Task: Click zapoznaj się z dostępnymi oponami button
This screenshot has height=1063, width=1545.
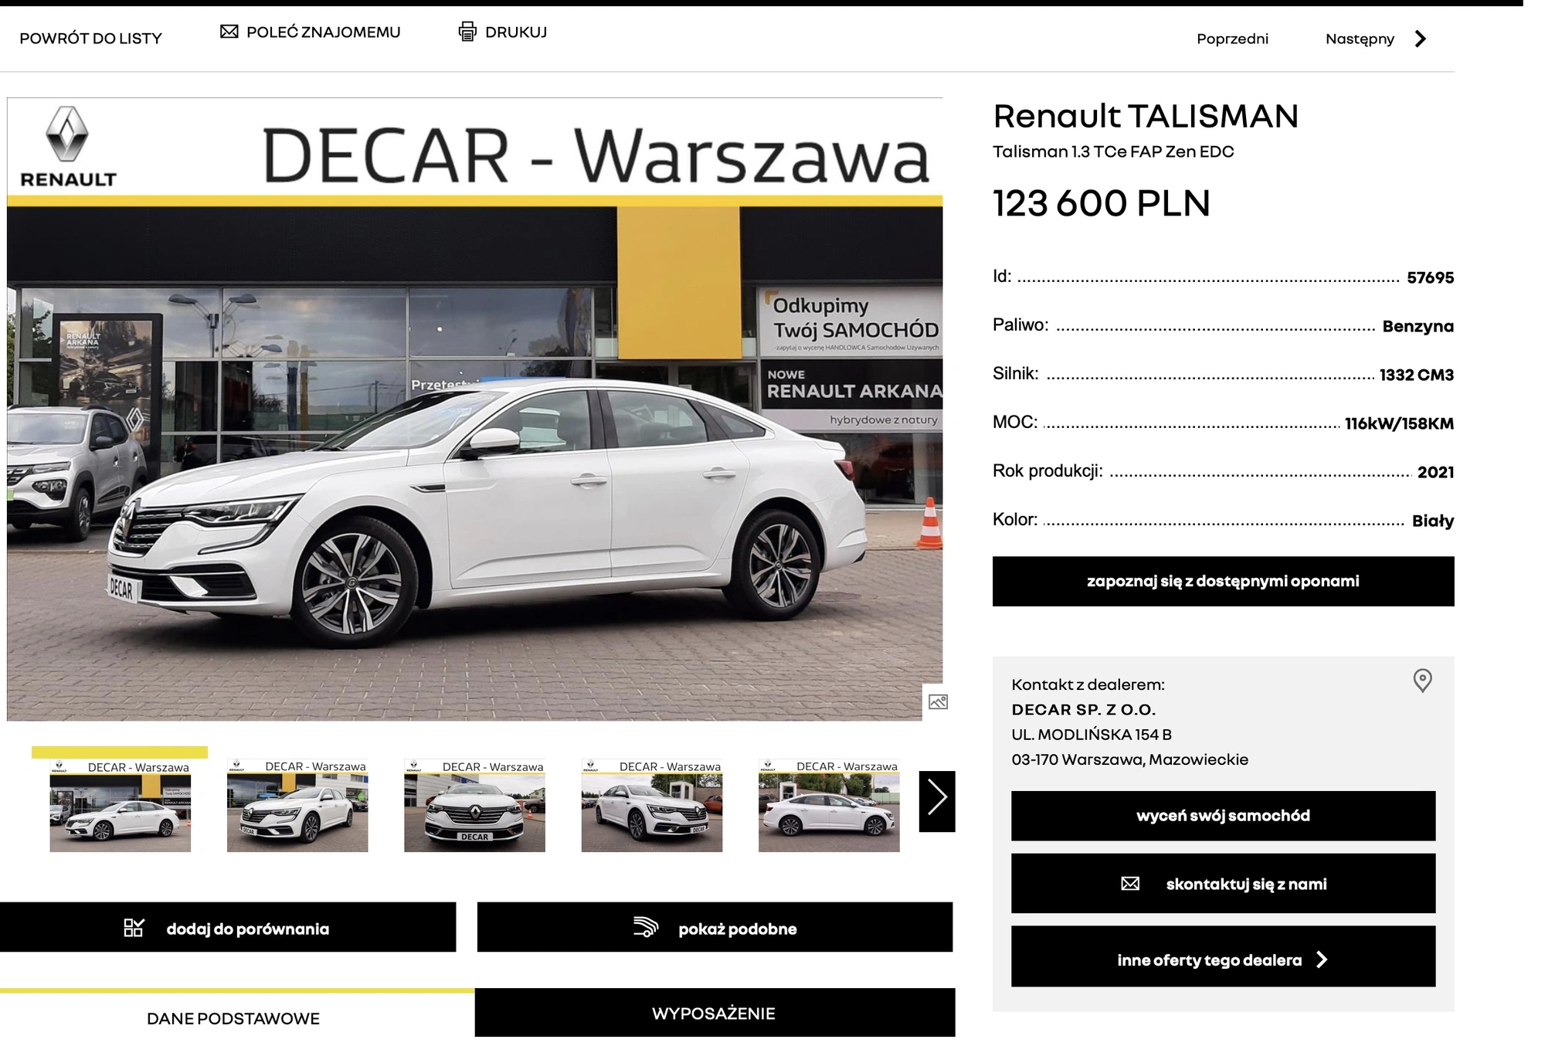Action: (x=1223, y=581)
